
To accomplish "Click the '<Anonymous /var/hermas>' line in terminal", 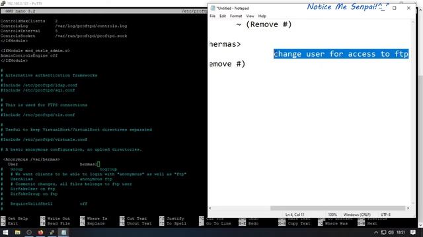I will click(31, 159).
